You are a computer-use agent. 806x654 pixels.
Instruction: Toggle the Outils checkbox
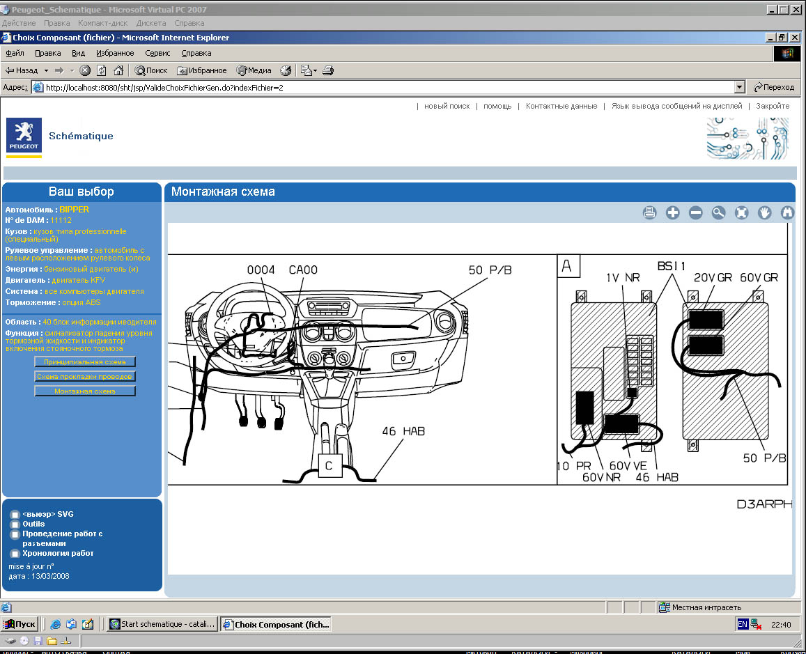[15, 524]
